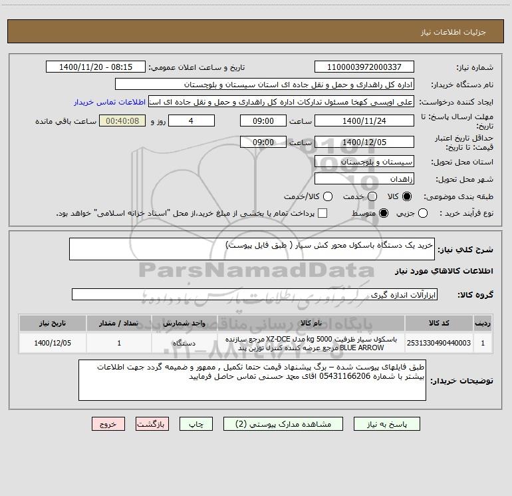Click the تعداد / مقدار column header
This screenshot has width=512, height=496.
click(119, 323)
